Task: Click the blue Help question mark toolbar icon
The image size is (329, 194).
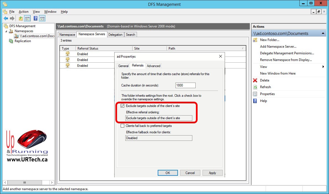Action: tap(35, 19)
